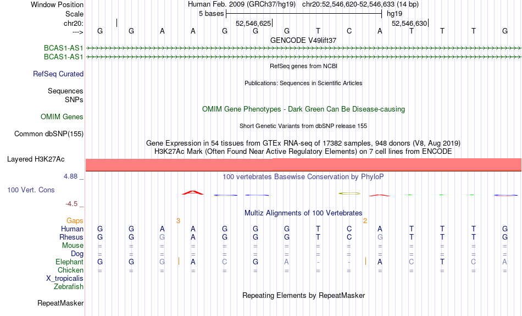Click the Window Position label
522x316 pixels.
(57, 4)
